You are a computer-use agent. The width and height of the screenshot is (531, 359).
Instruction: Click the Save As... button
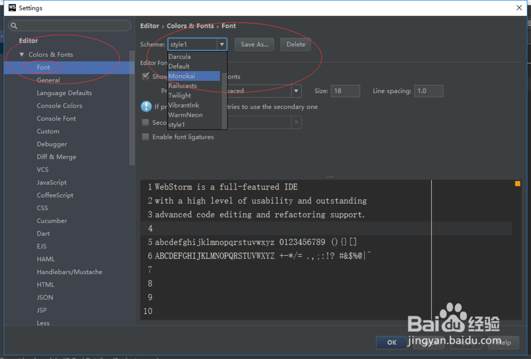[254, 45]
